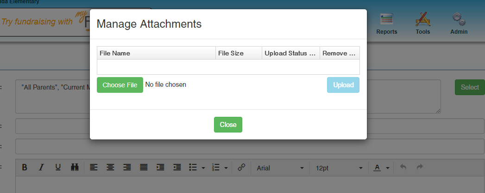Screen dimensions: 485x193
Task: Open find and replace binoculars
Action: [x=74, y=168]
